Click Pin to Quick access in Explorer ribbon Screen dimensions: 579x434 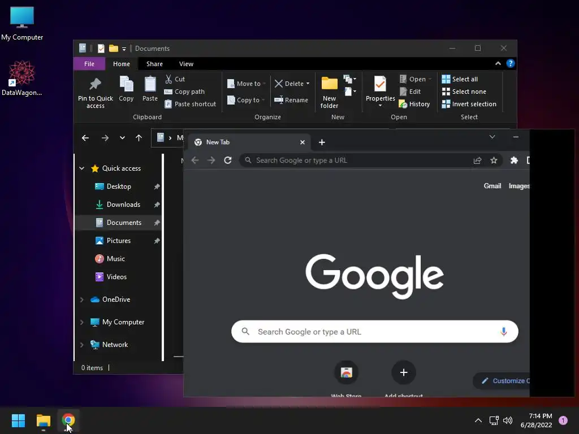95,93
